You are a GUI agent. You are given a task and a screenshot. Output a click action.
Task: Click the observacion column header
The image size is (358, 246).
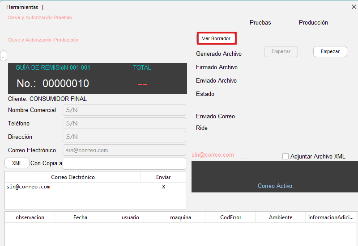point(30,217)
